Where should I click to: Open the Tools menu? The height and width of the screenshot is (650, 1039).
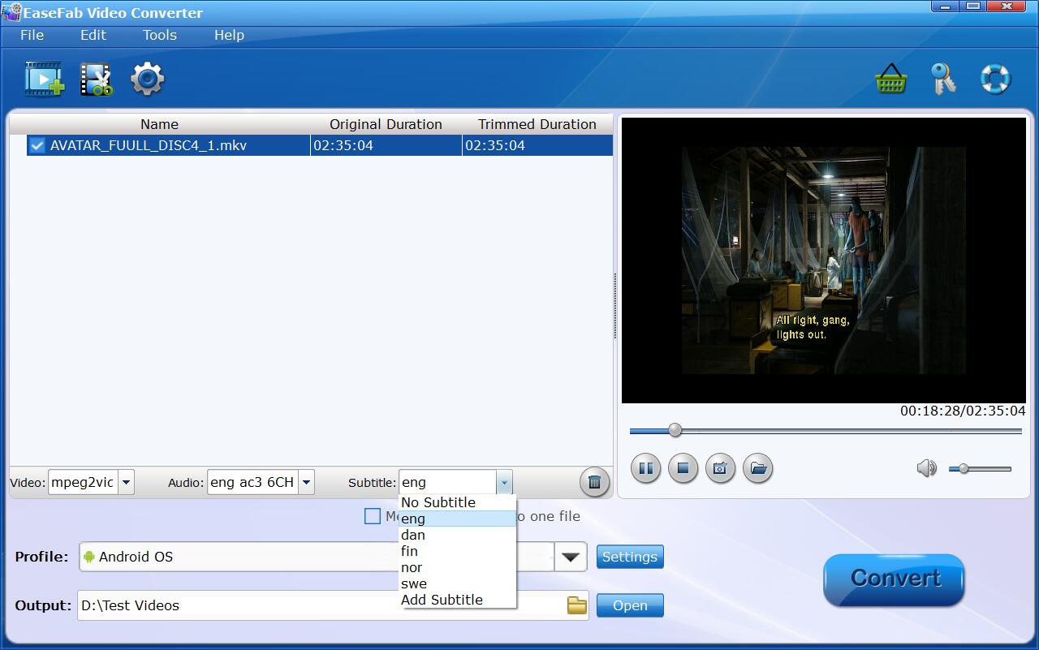160,35
